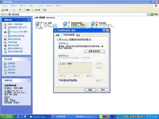Open the dialog help question mark button
This screenshot has height=119, width=159.
[104, 30]
